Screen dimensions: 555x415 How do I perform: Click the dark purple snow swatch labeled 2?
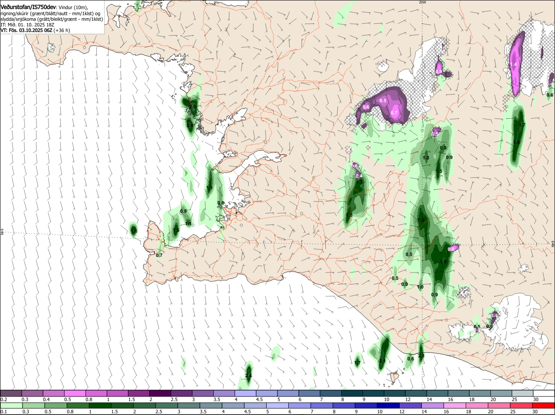point(160,393)
